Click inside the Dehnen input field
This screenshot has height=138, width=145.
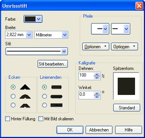click(86, 76)
